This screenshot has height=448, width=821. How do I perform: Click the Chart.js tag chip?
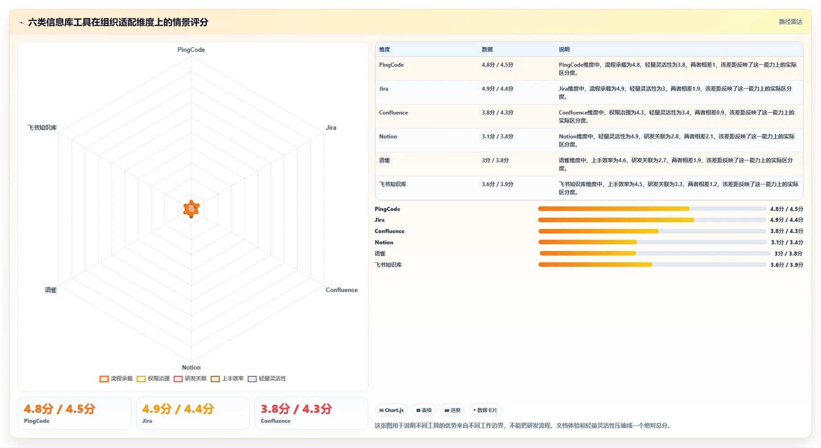(x=391, y=410)
